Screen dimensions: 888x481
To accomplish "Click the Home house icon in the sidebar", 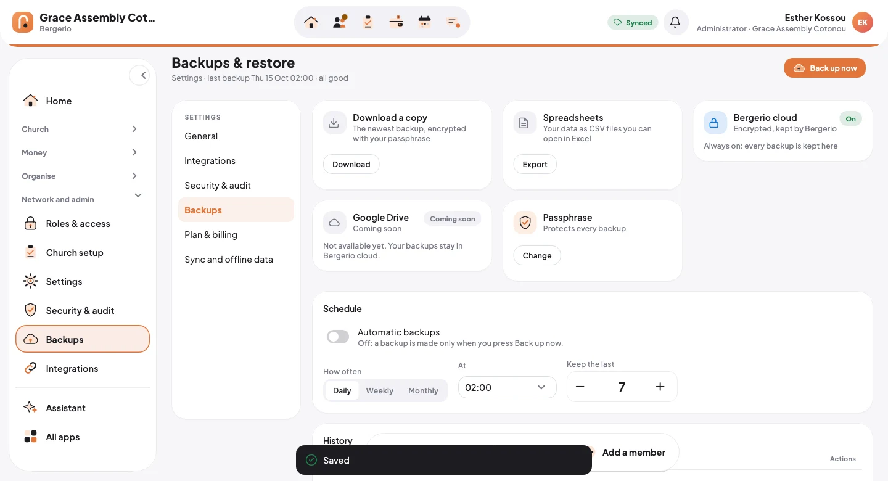I will (x=30, y=101).
